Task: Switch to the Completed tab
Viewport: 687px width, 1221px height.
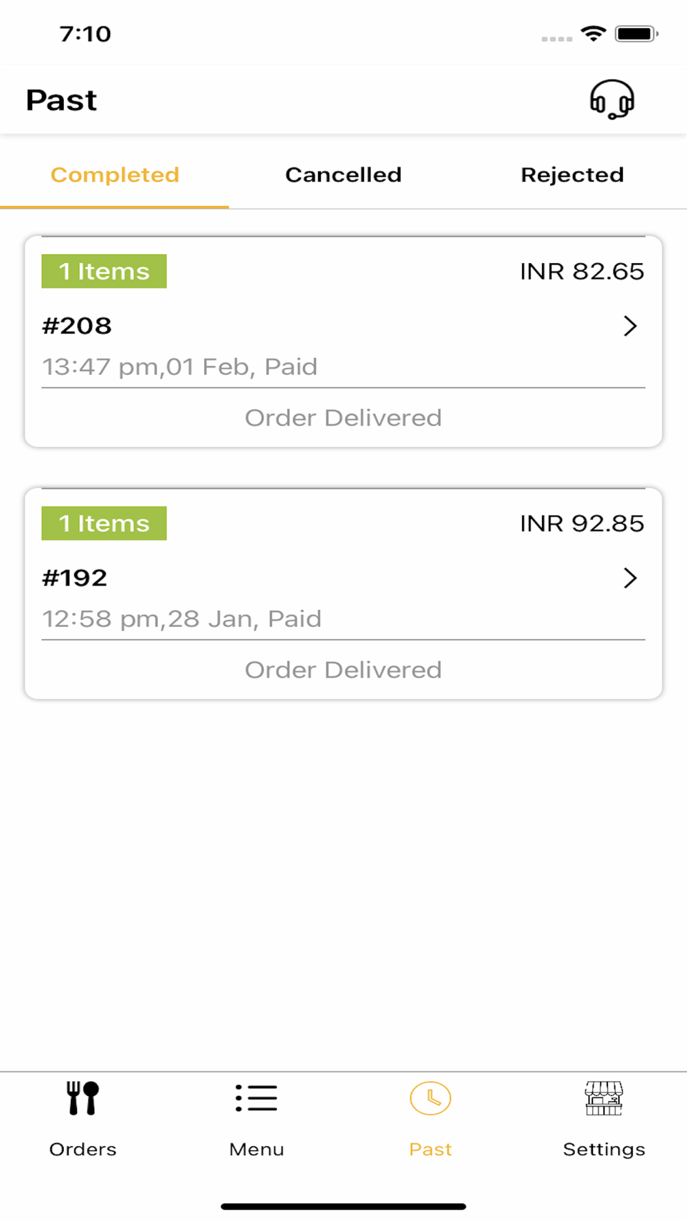Action: [115, 175]
